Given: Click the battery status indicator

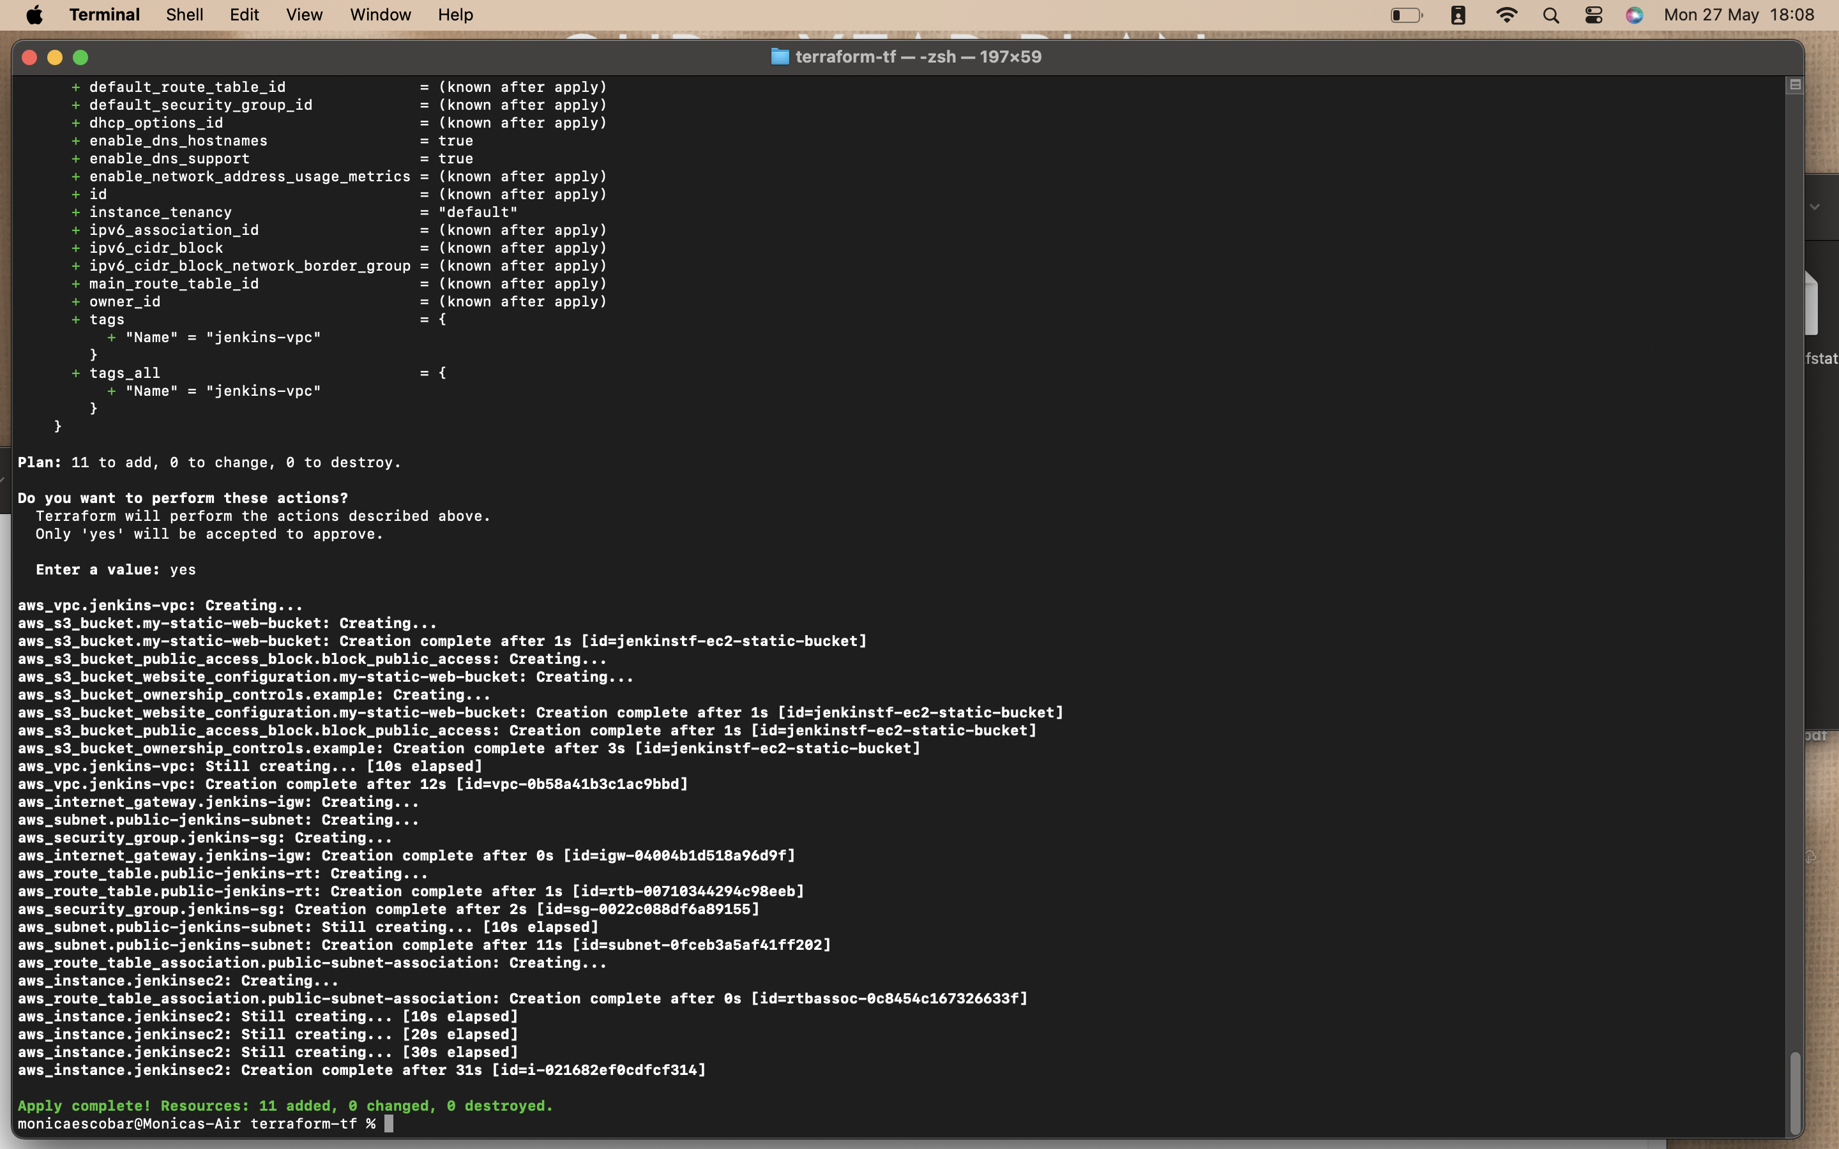Looking at the screenshot, I should [x=1406, y=15].
